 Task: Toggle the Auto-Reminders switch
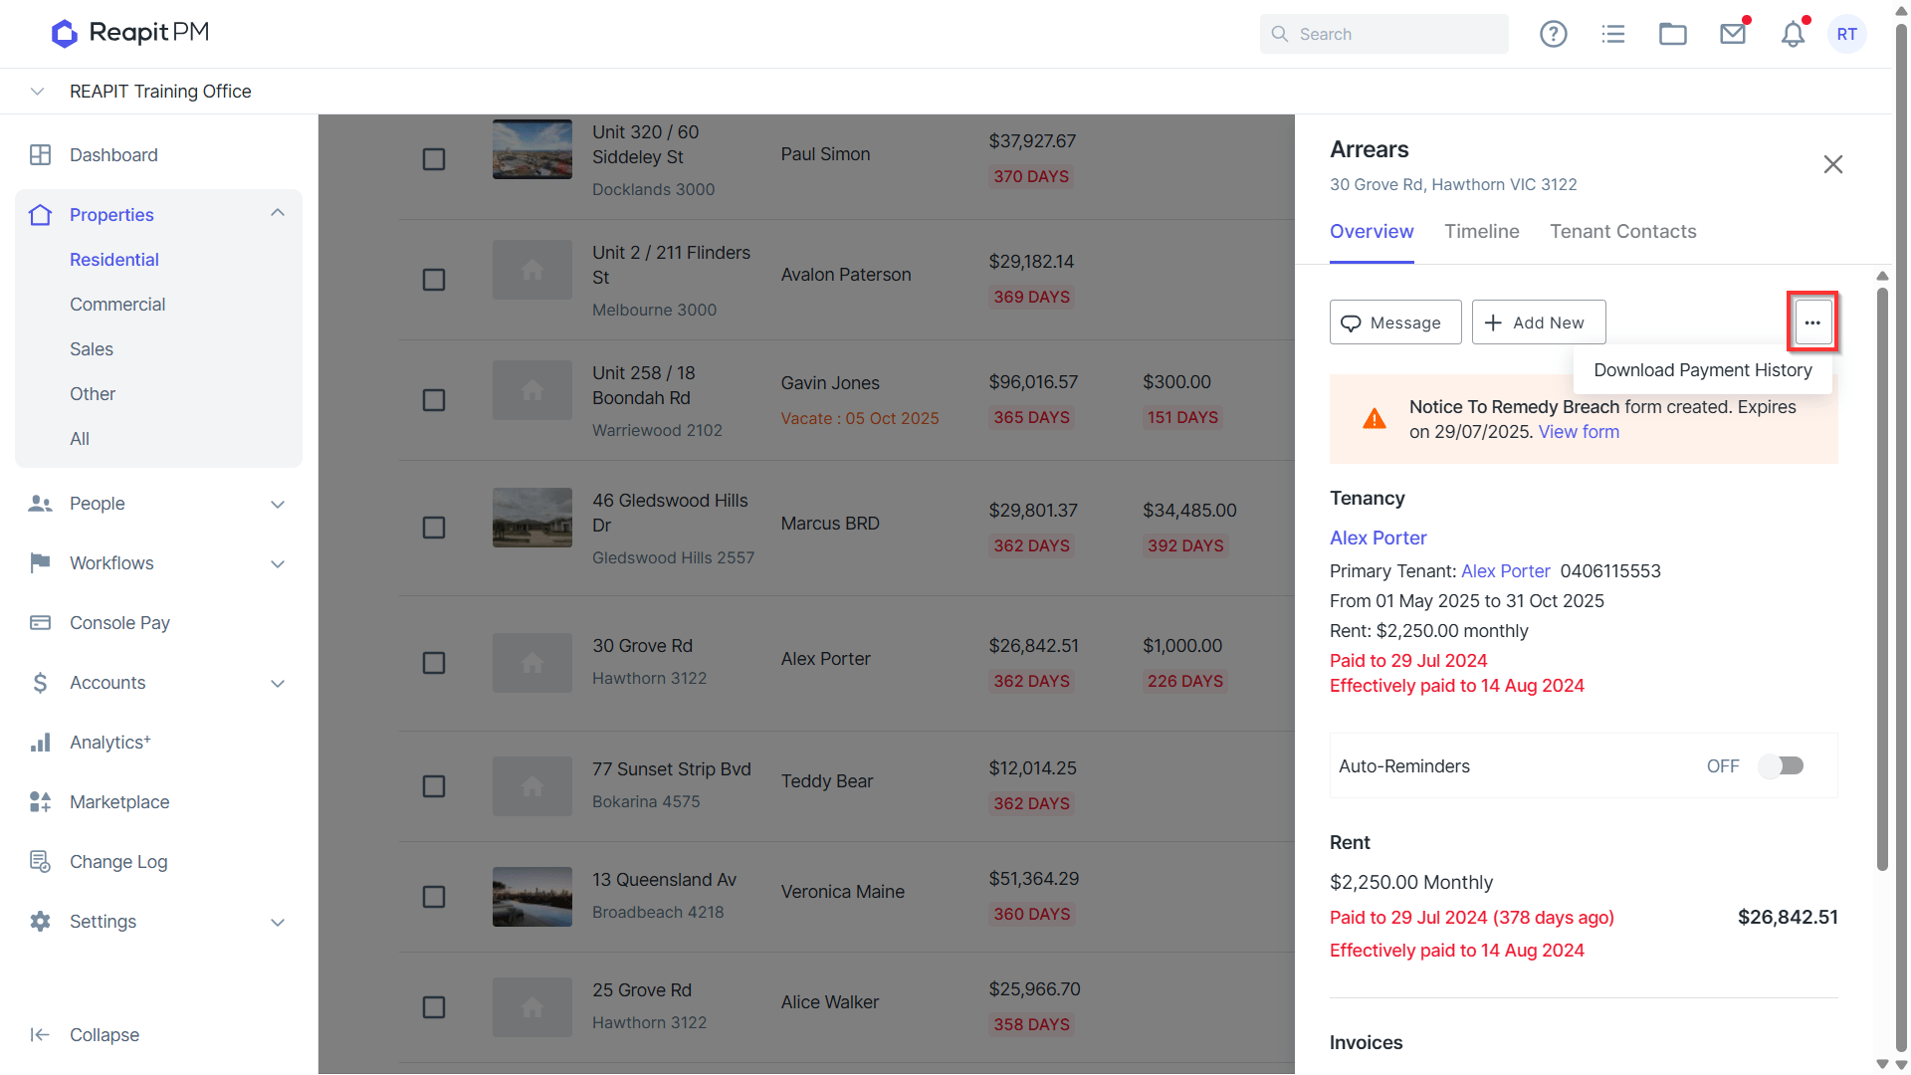pyautogui.click(x=1781, y=765)
